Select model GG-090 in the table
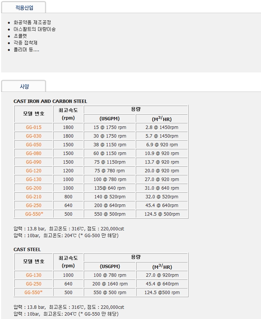This screenshot has width=261, height=319. click(34, 162)
